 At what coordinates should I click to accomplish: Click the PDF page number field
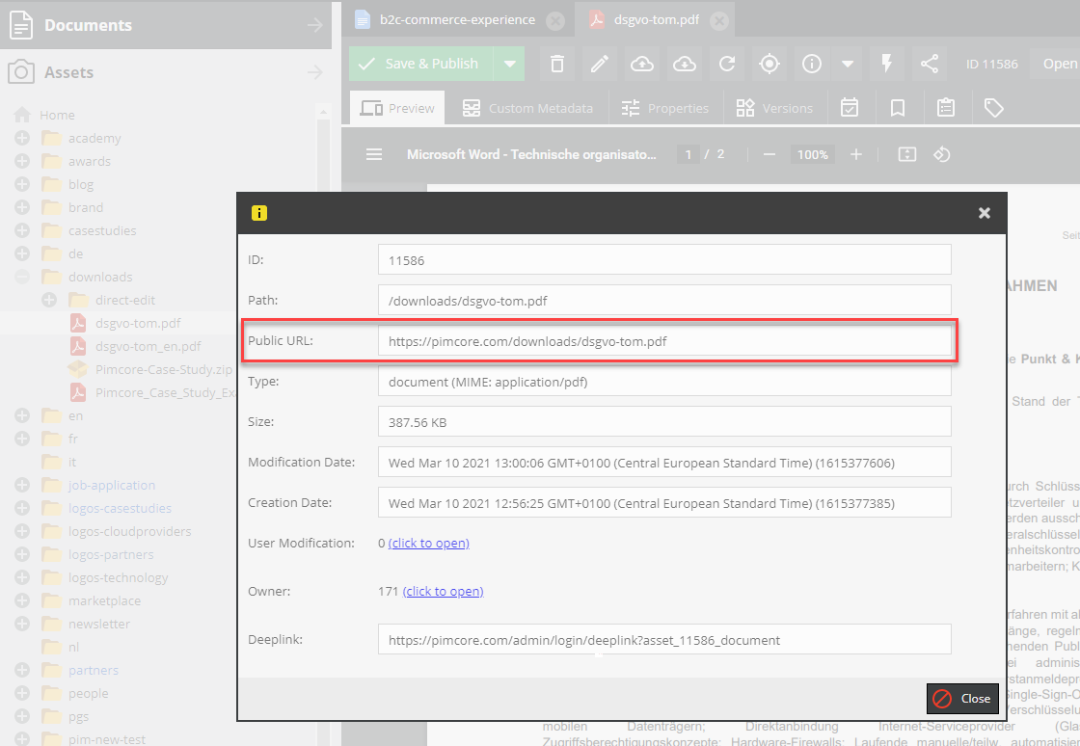(x=688, y=154)
